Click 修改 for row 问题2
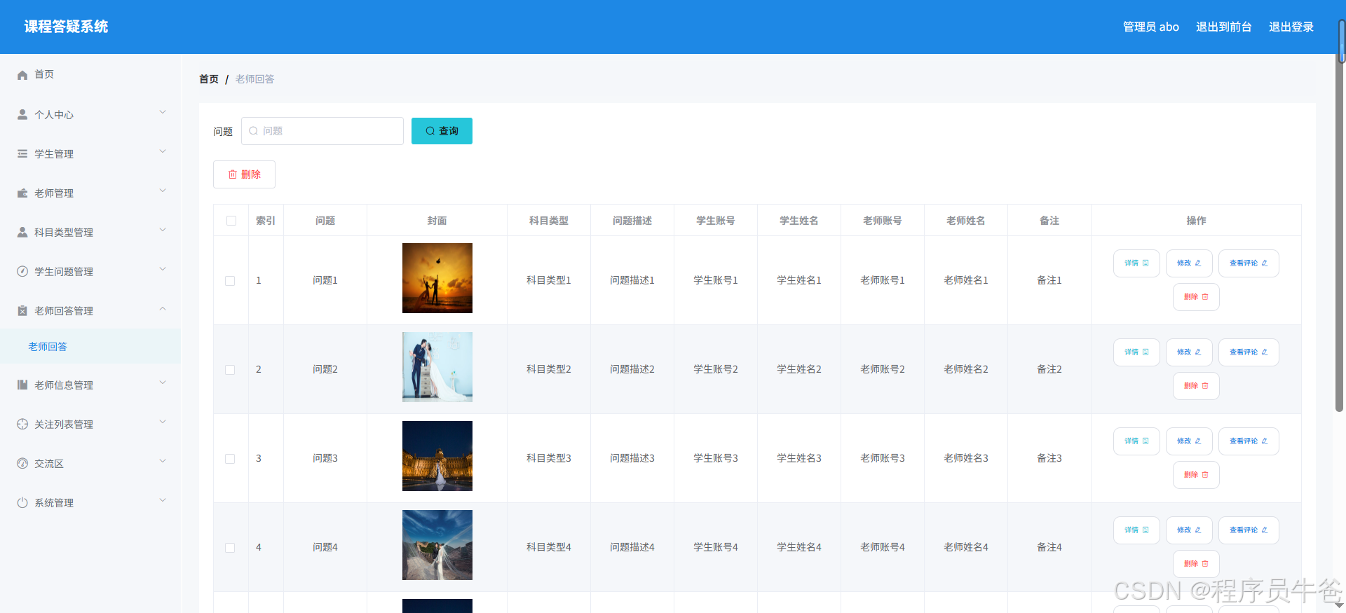The height and width of the screenshot is (613, 1346). tap(1189, 352)
